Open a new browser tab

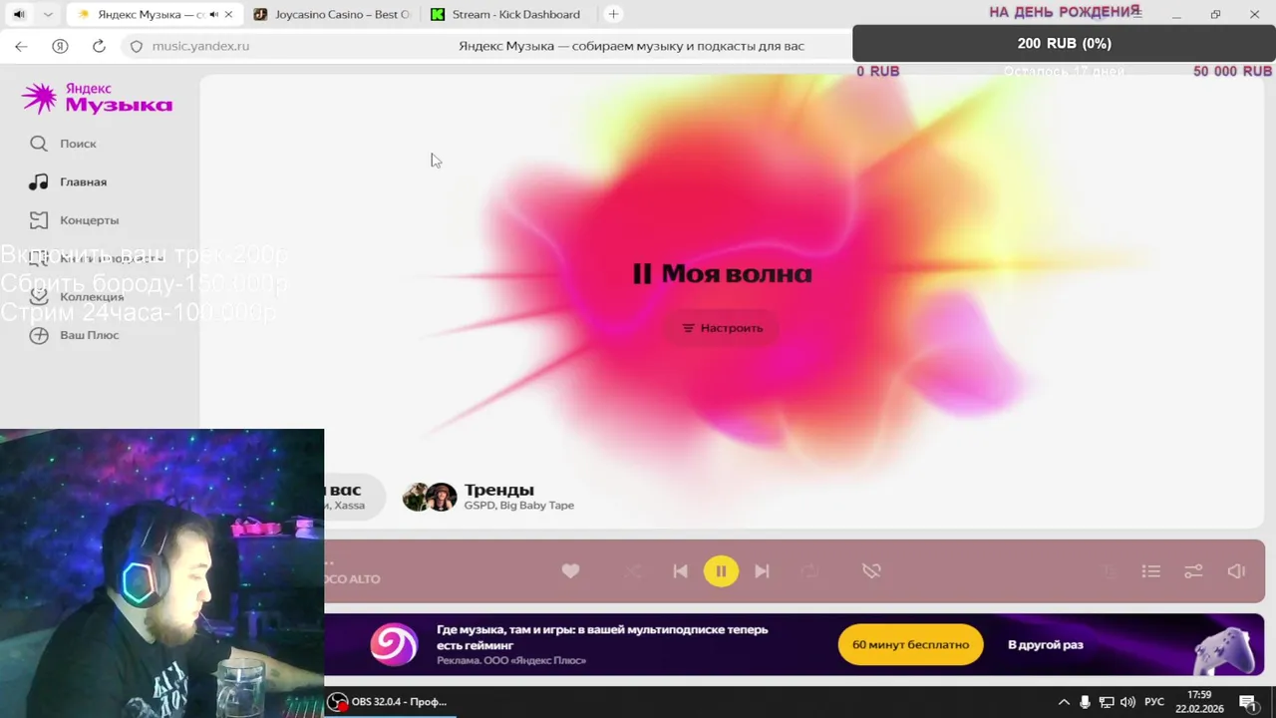(614, 15)
